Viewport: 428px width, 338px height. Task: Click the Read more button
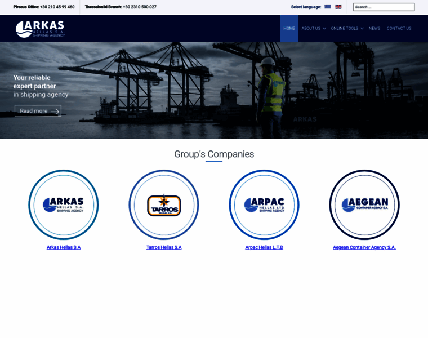tap(38, 111)
